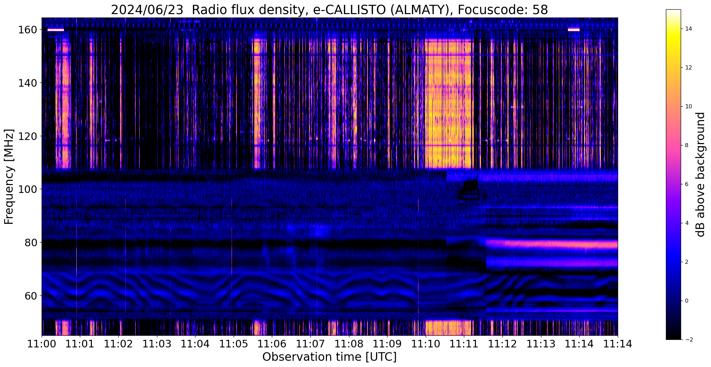Click the 11:03 time tick label
711x367 pixels.
coord(157,344)
